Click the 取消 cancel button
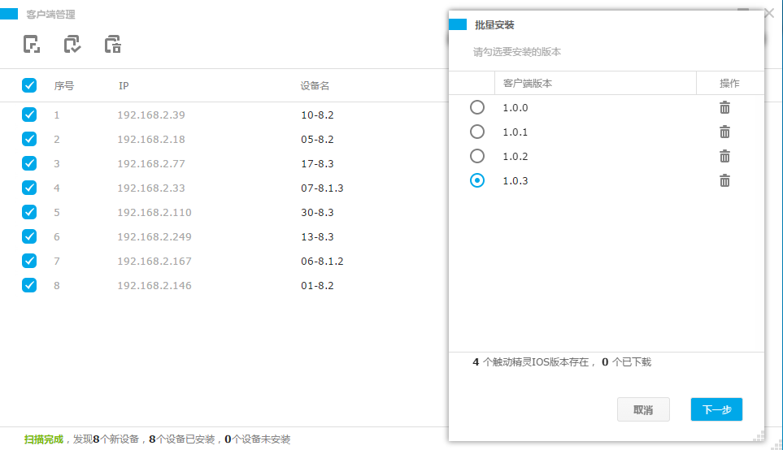Image resolution: width=783 pixels, height=450 pixels. click(x=643, y=409)
